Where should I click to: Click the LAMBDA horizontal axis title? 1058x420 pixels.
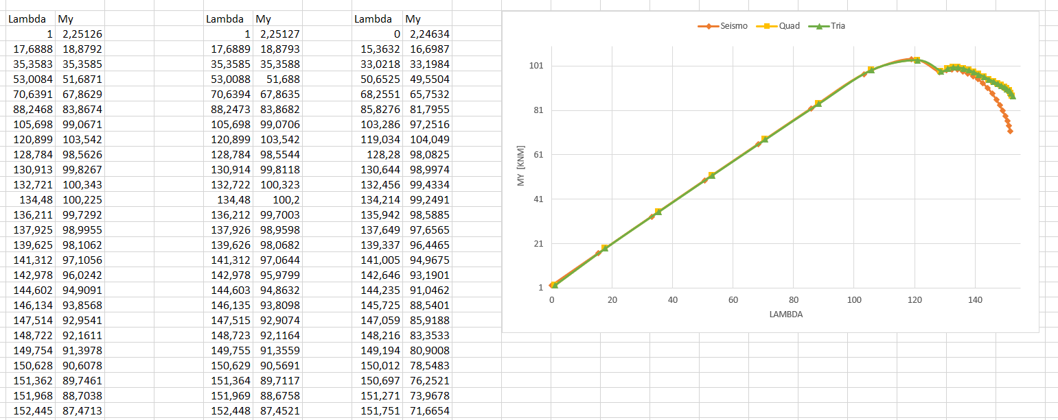click(785, 314)
